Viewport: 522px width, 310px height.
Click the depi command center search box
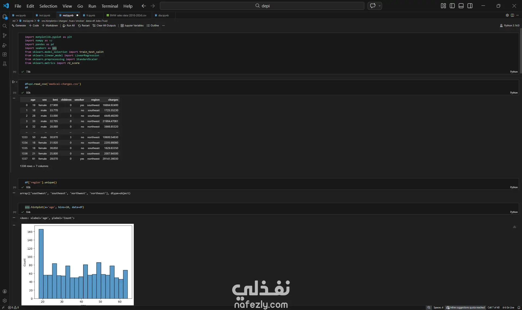[262, 6]
